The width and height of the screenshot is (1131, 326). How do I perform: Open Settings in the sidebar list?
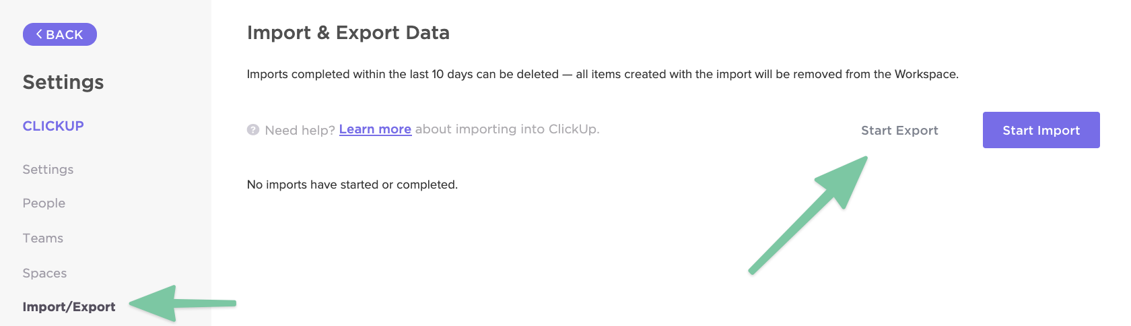pos(48,170)
